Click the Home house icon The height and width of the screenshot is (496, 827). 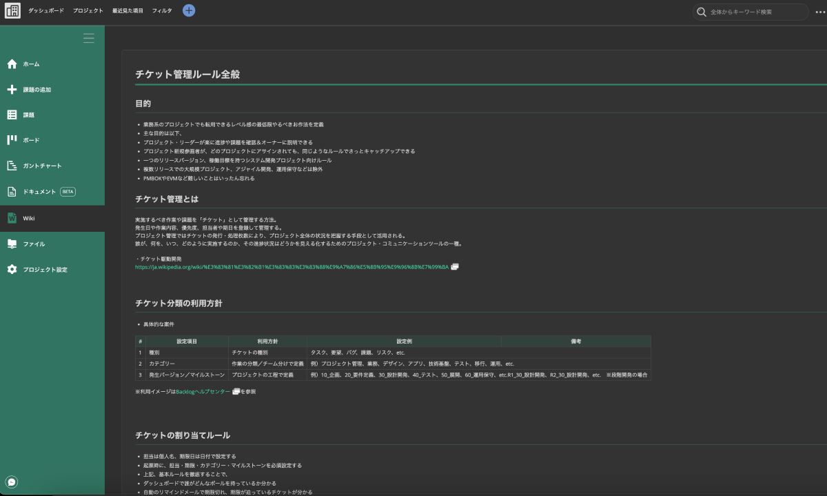coord(12,64)
